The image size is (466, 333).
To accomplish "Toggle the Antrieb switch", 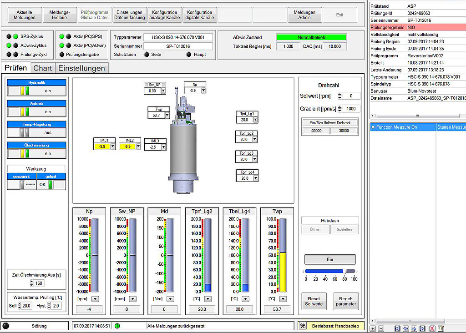I will pyautogui.click(x=25, y=112).
